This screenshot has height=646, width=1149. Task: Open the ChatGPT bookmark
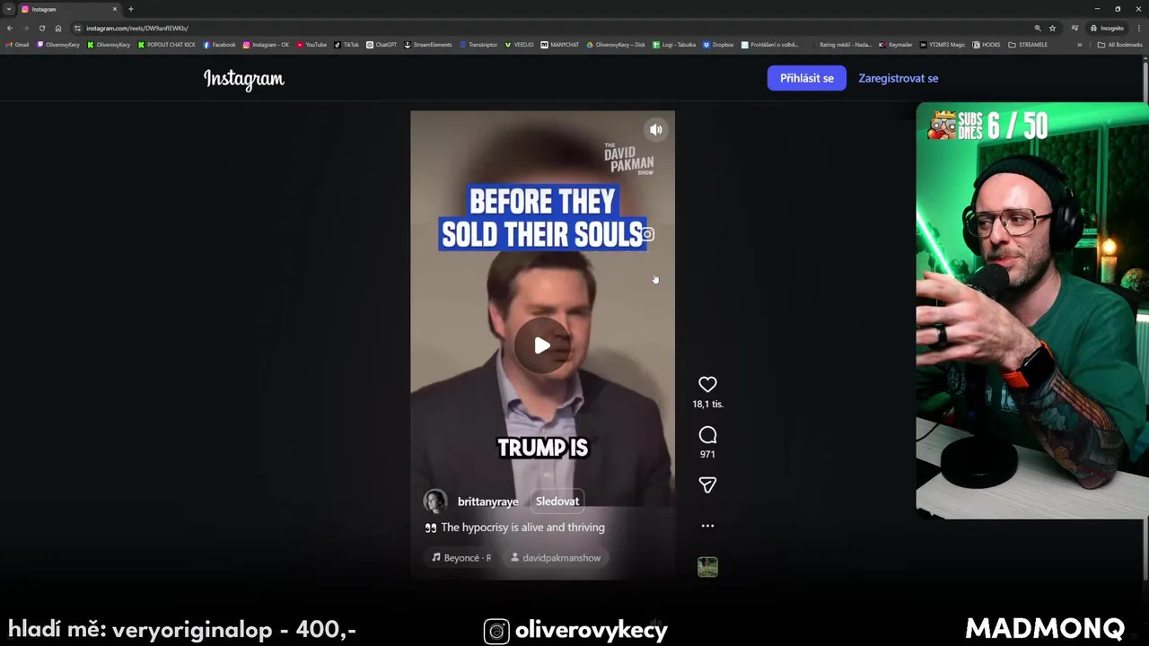382,45
